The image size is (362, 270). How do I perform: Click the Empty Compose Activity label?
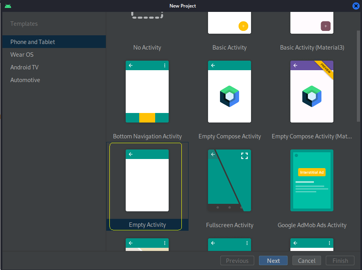click(x=230, y=136)
